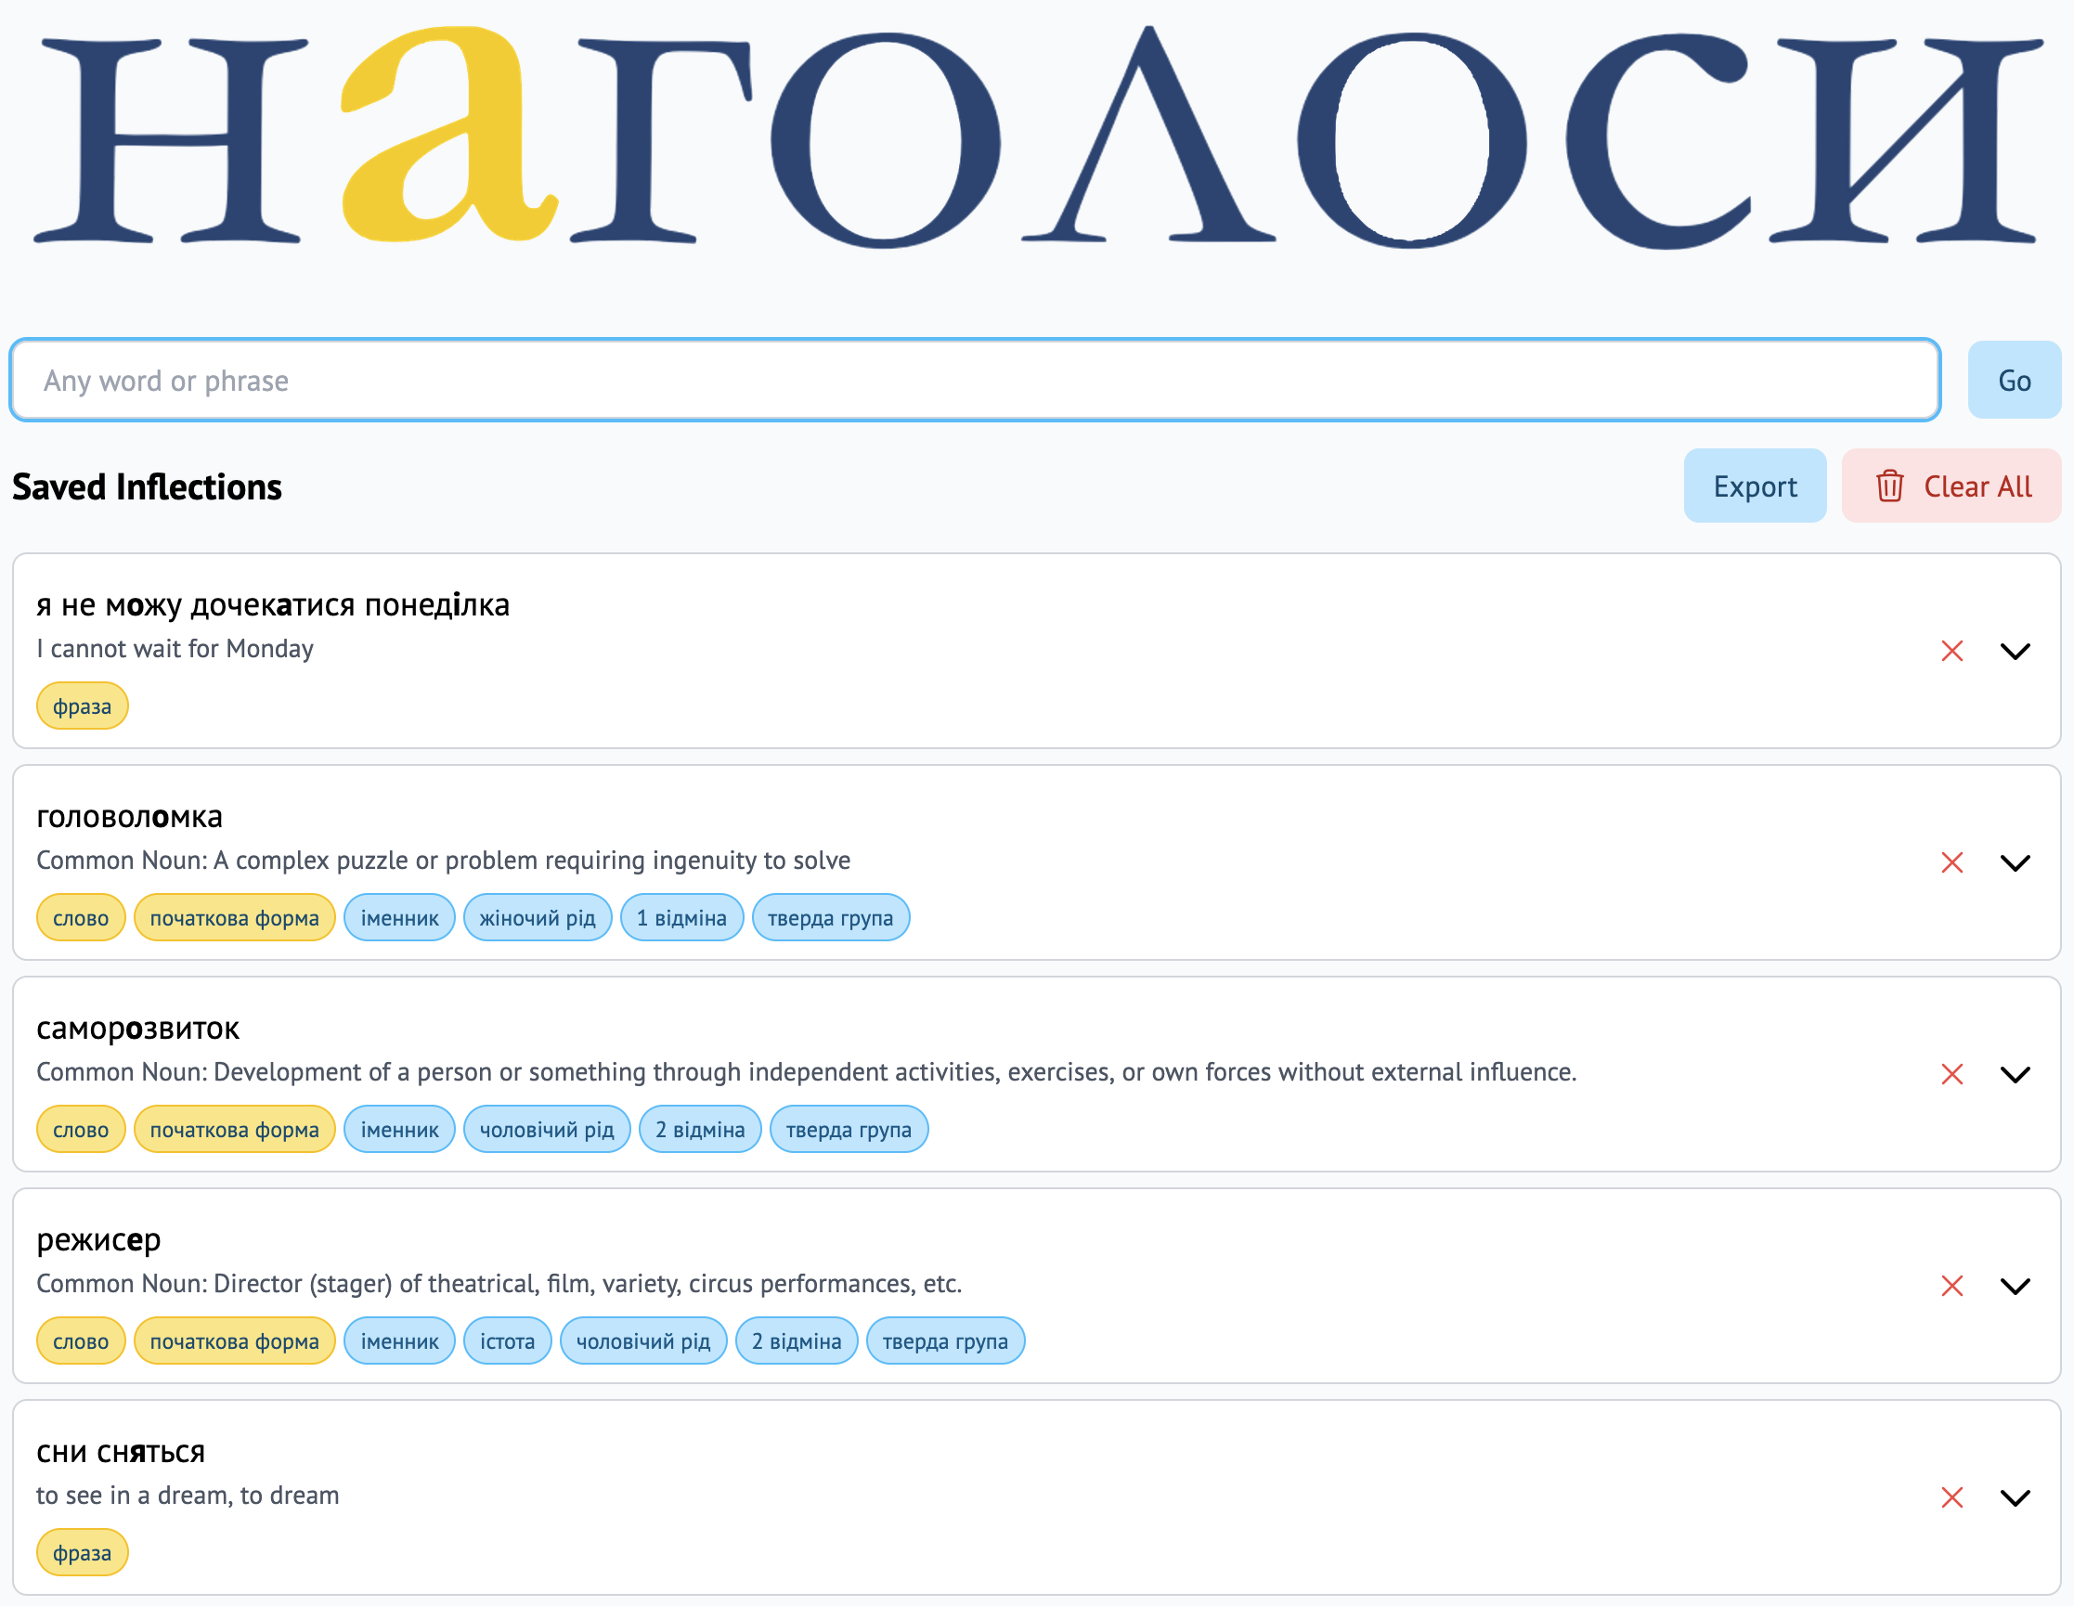Click the '1 відміна' tag
The image size is (2074, 1606).
[681, 918]
